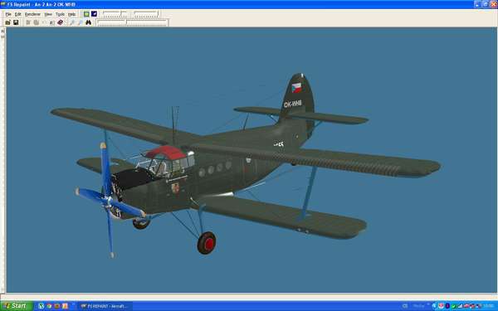
Task: Open the Renderer menu
Action: coord(32,14)
